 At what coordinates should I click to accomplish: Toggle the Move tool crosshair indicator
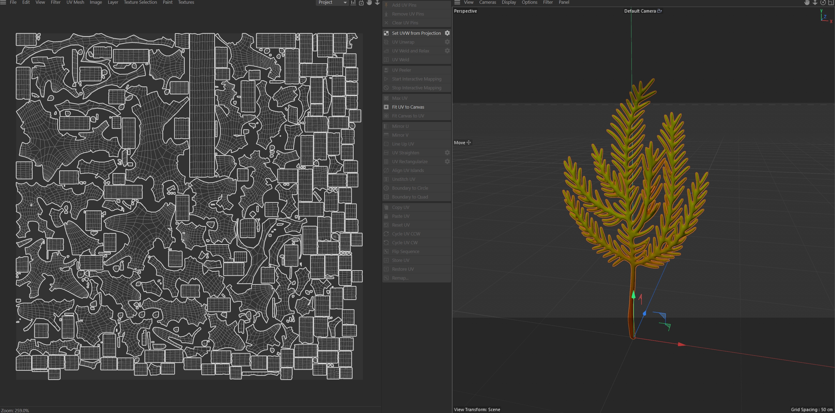coord(469,143)
